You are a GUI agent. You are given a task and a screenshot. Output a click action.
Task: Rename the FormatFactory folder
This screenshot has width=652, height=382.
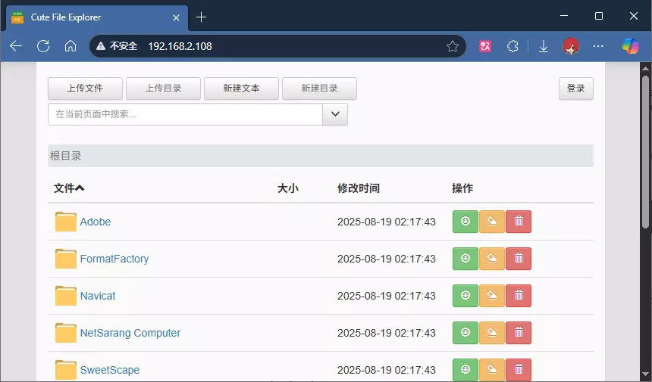tap(492, 259)
